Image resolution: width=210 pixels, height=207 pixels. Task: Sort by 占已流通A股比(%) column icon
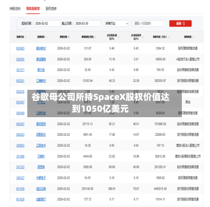pyautogui.click(x=118, y=37)
